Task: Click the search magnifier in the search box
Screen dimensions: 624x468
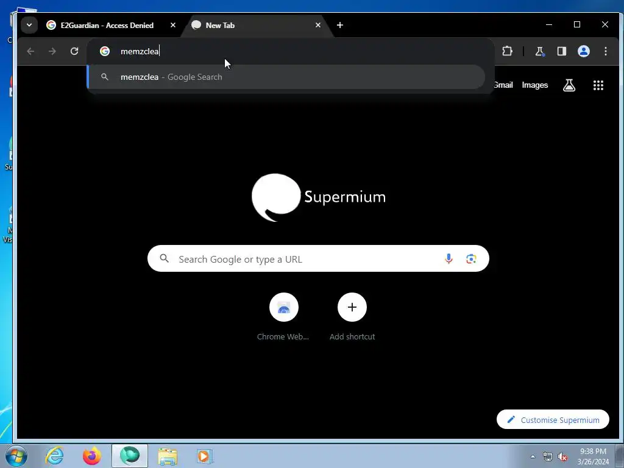Action: [165, 258]
